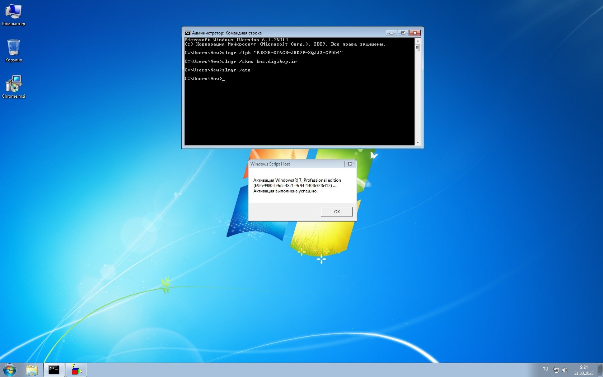Open the RU input language selector

click(x=545, y=369)
